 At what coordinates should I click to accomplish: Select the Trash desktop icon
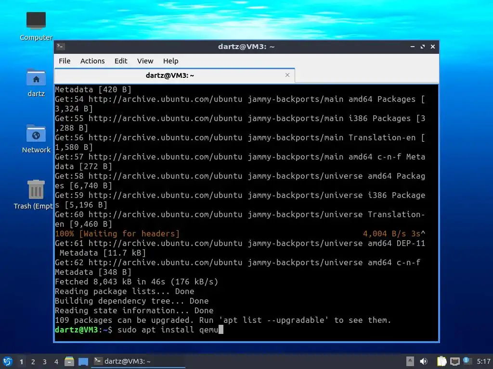tap(35, 195)
